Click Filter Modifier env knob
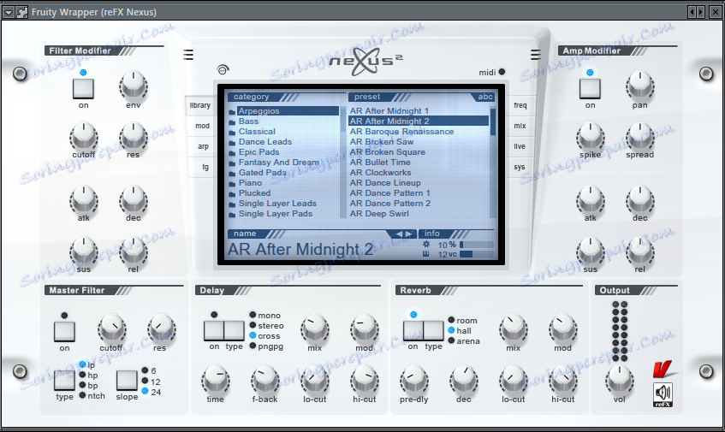This screenshot has height=432, width=725. 134,86
